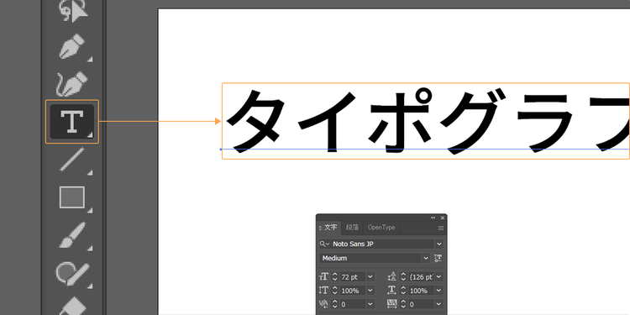Select the Curvature tool
Image resolution: width=630 pixels, height=315 pixels.
72,83
